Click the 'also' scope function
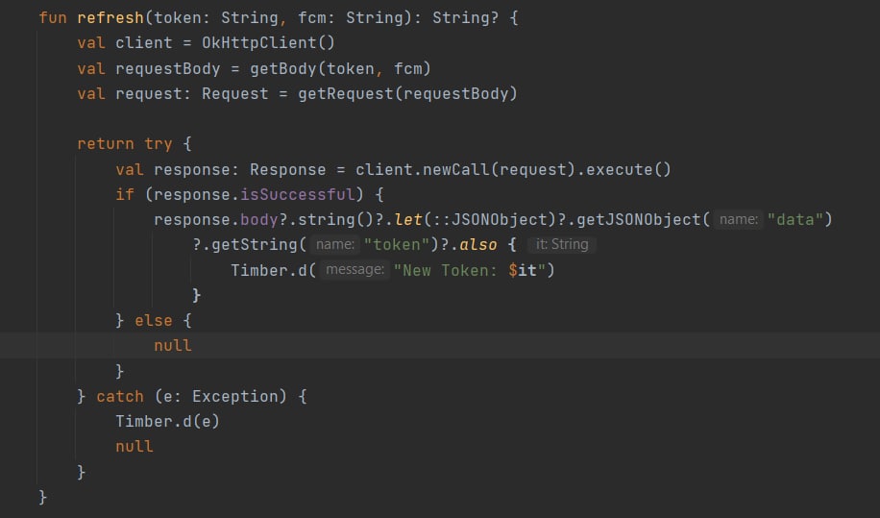 [478, 245]
